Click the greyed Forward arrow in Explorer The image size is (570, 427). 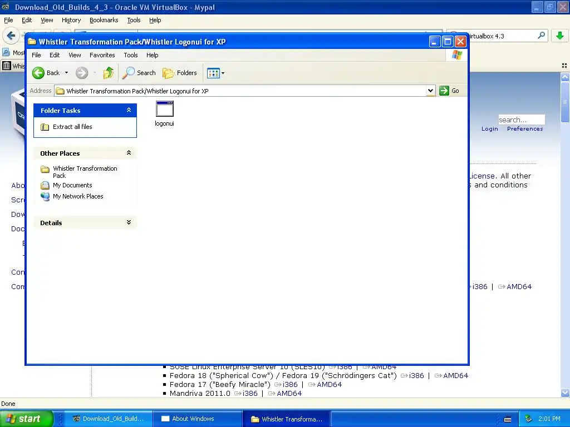[x=82, y=73]
